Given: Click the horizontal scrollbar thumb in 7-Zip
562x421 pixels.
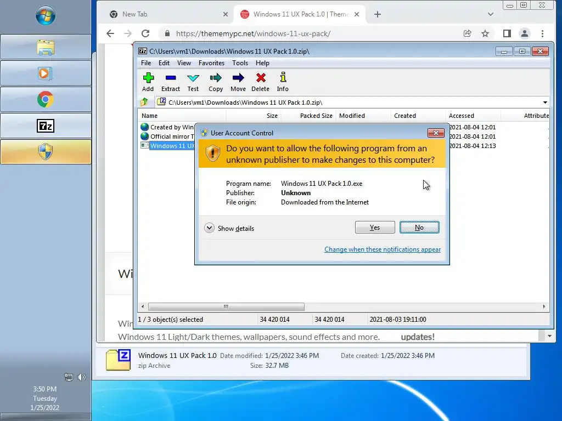Looking at the screenshot, I should coord(226,306).
